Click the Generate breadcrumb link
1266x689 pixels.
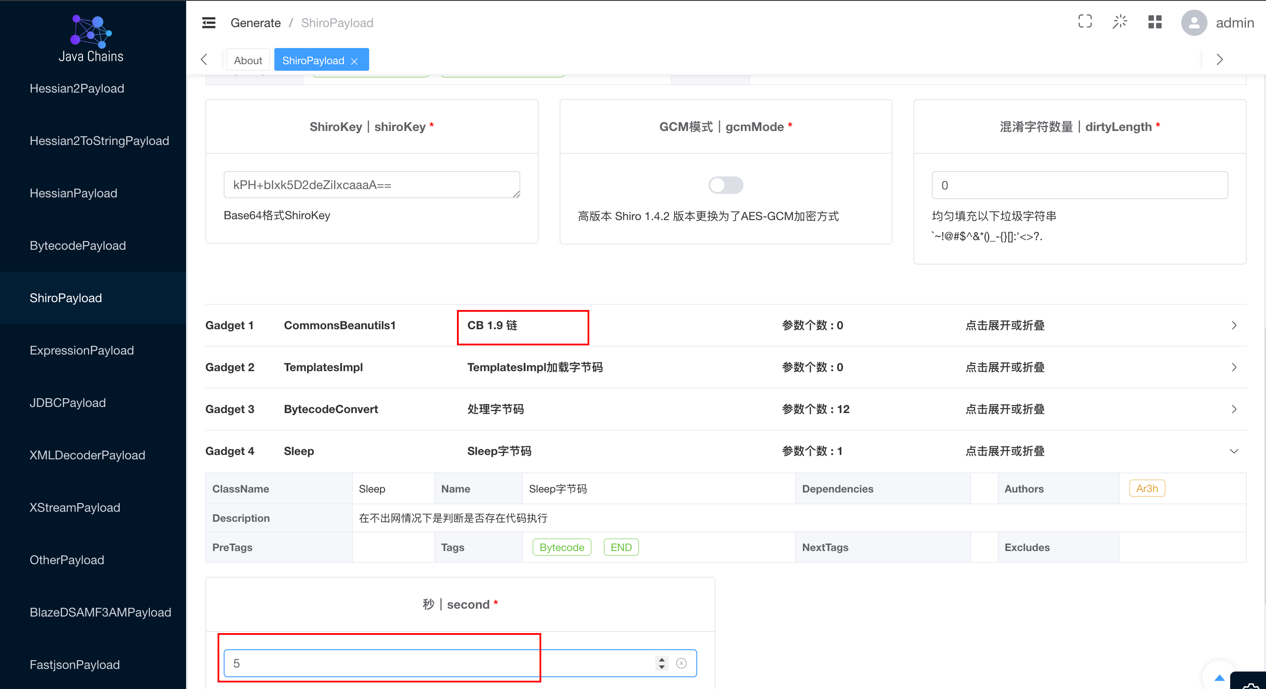(256, 23)
